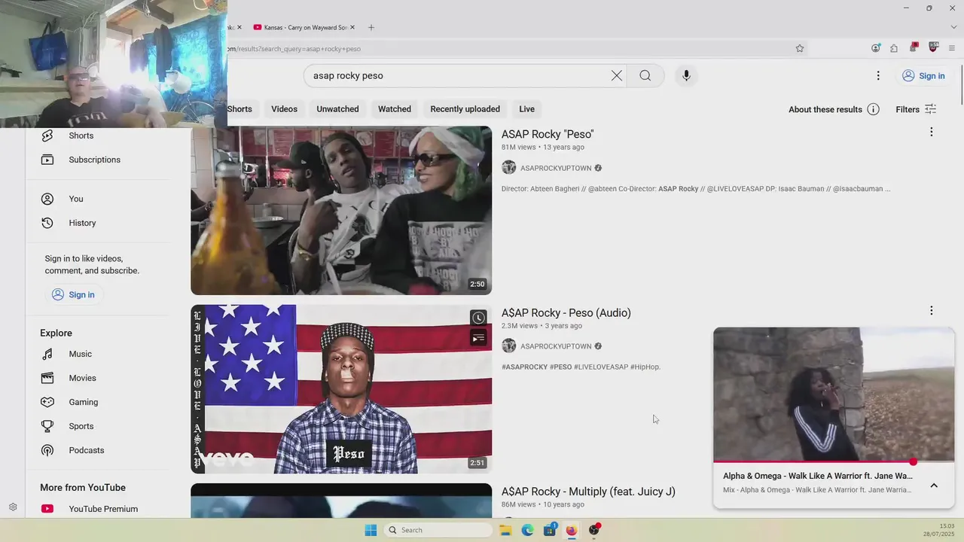Viewport: 964px width, 542px height.
Task: Click About these results
Action: 825,109
